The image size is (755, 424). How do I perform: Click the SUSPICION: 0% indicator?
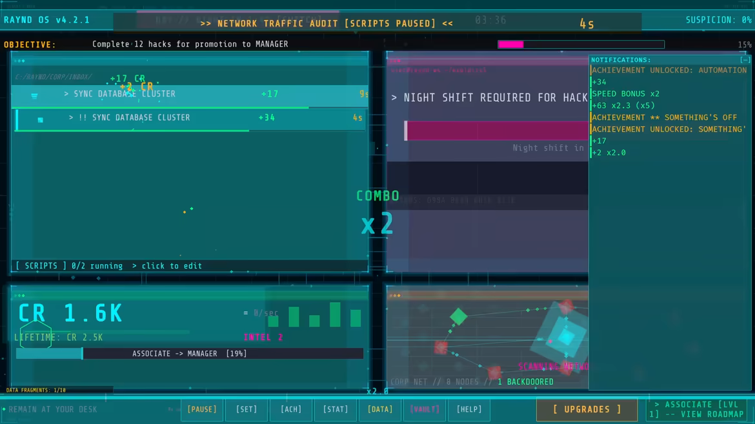(718, 20)
